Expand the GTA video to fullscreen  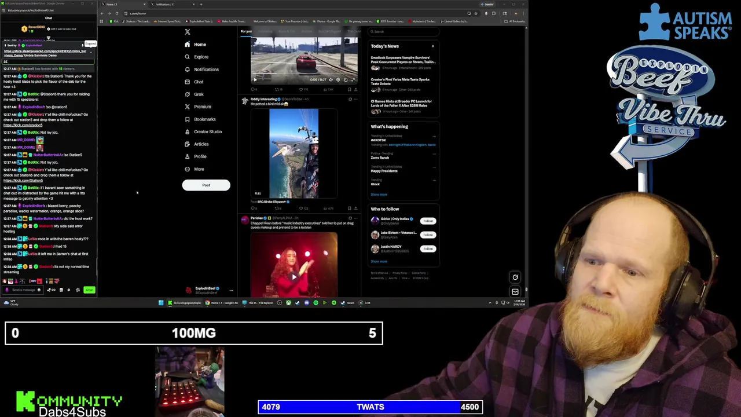click(x=353, y=80)
